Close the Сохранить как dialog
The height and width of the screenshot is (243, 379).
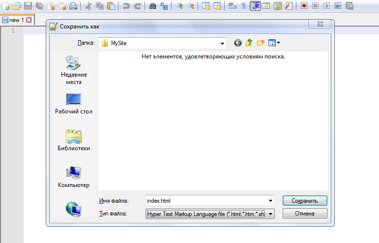pos(320,24)
